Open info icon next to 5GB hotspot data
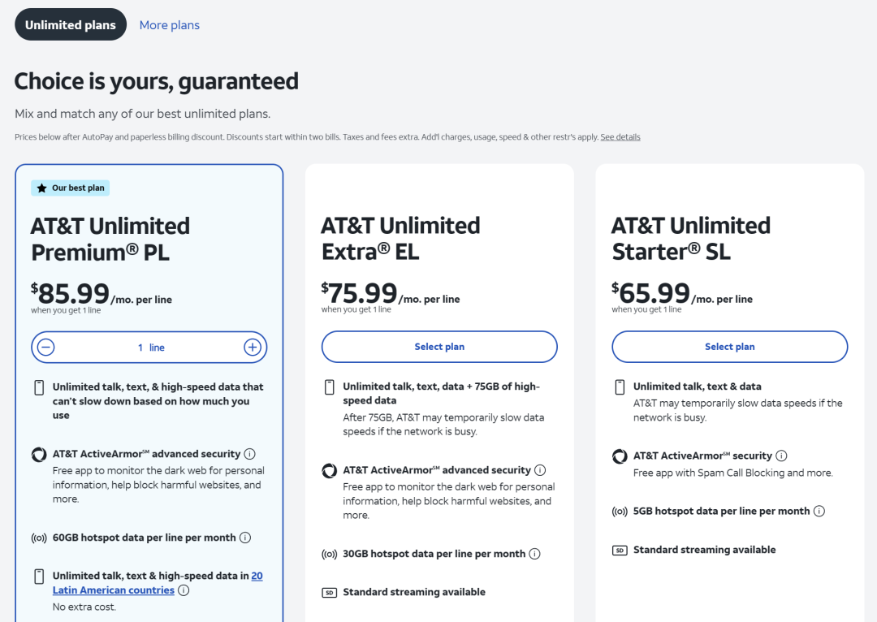 click(x=819, y=512)
